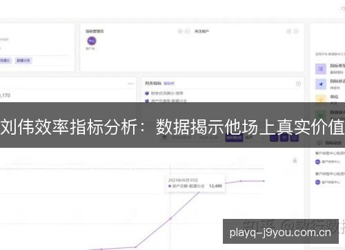Add a user in 关注用户 panel
345x250 pixels.
289,31
